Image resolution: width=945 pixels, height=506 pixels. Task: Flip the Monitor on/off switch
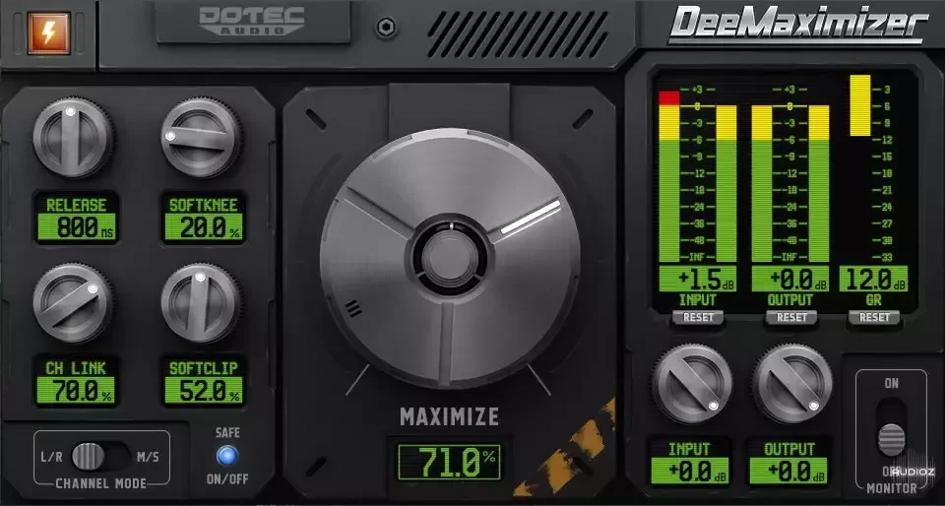[x=892, y=427]
